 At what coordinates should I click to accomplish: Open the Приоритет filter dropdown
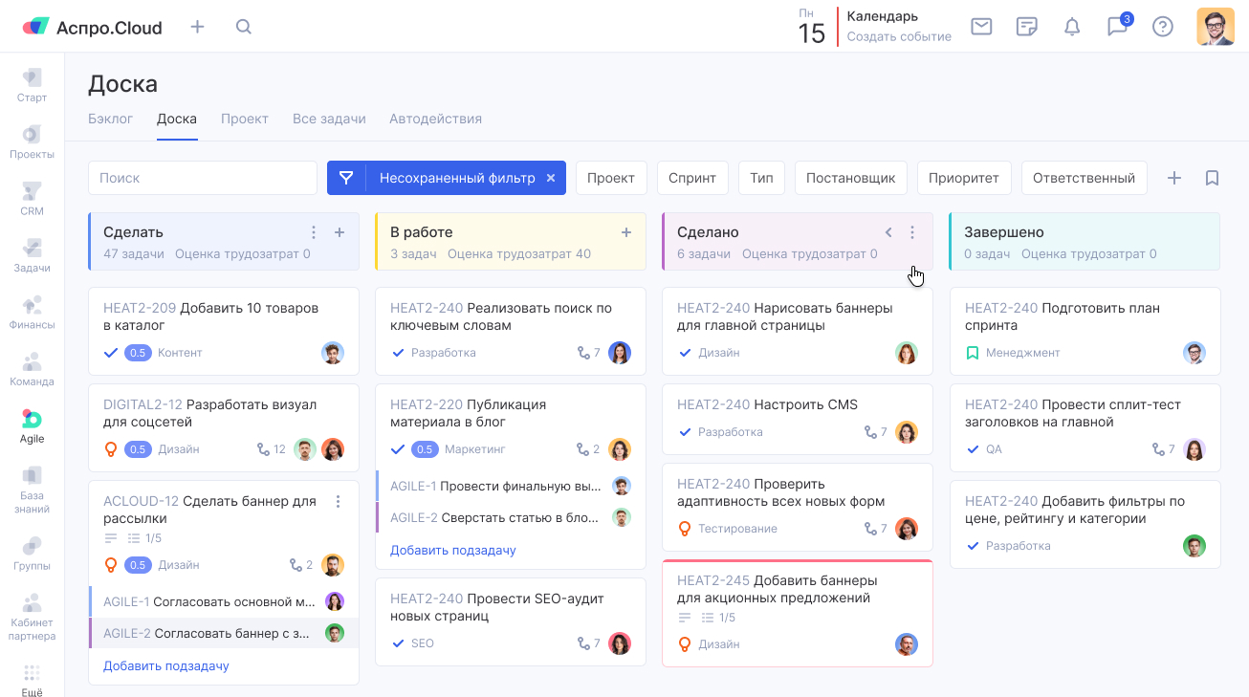[963, 178]
